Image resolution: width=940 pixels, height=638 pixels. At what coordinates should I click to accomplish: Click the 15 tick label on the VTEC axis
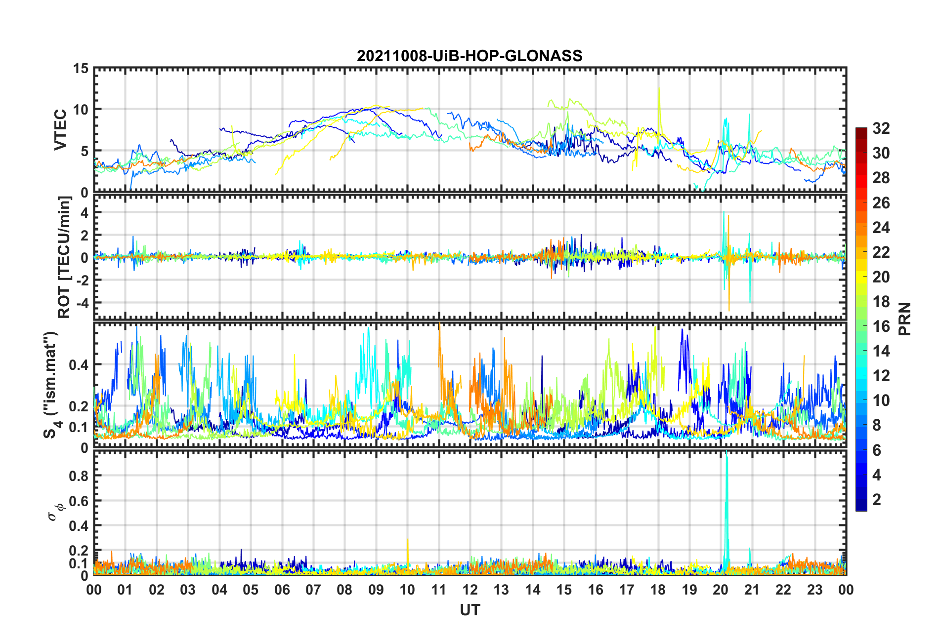pyautogui.click(x=81, y=69)
